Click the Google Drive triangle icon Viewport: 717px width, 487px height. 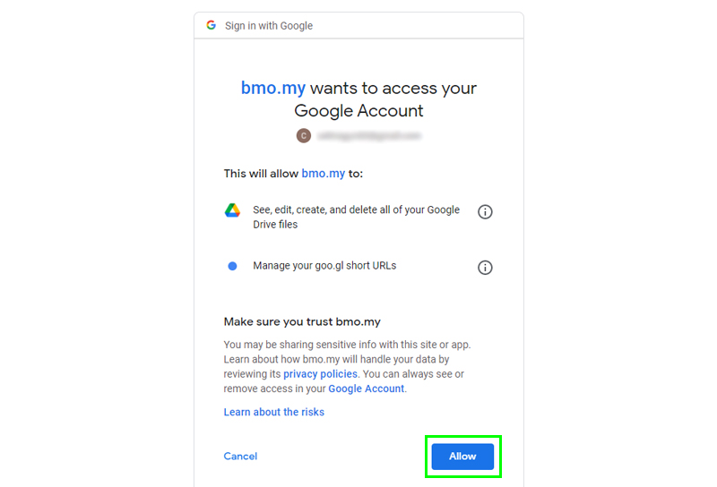(x=232, y=210)
